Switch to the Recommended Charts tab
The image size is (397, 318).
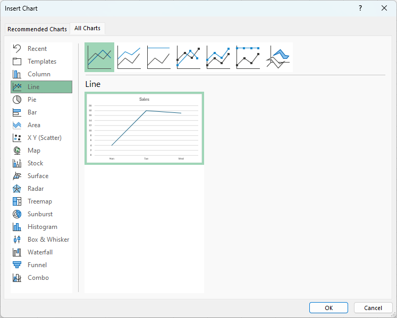click(x=37, y=29)
